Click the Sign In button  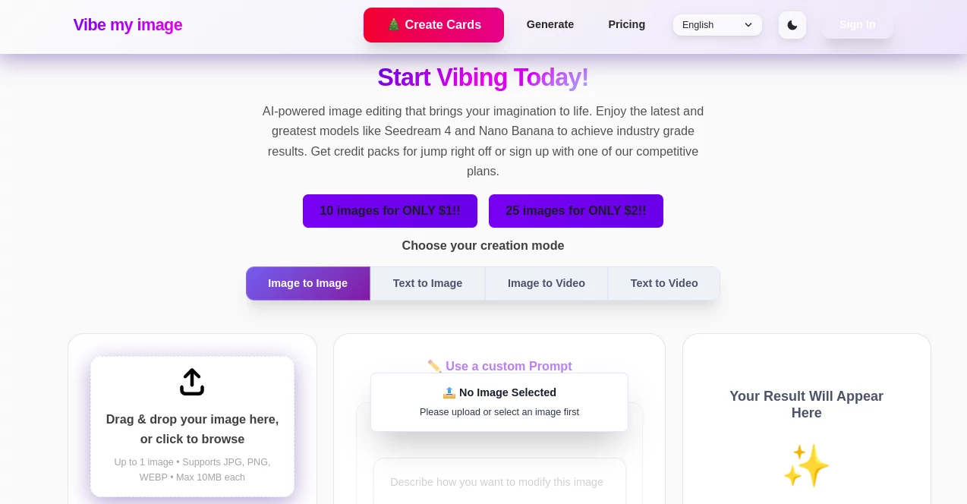pyautogui.click(x=857, y=24)
